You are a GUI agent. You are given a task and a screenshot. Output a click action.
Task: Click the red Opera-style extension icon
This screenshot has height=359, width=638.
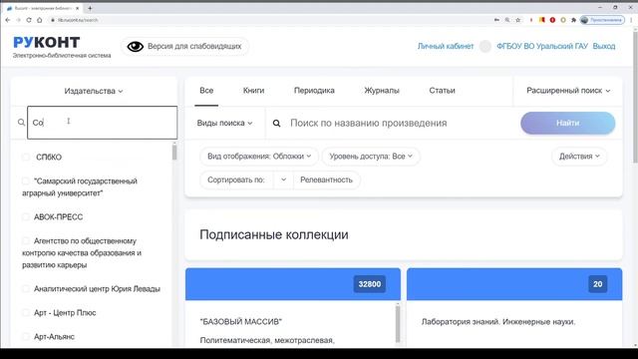552,20
